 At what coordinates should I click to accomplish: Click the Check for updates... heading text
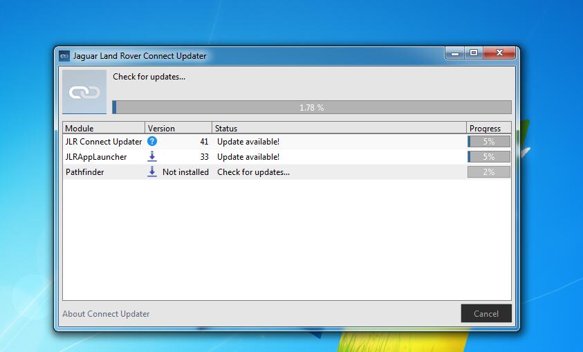[149, 77]
